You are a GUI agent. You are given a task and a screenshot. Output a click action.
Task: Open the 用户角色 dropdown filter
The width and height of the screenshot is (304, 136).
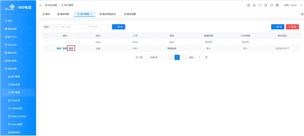[98, 27]
